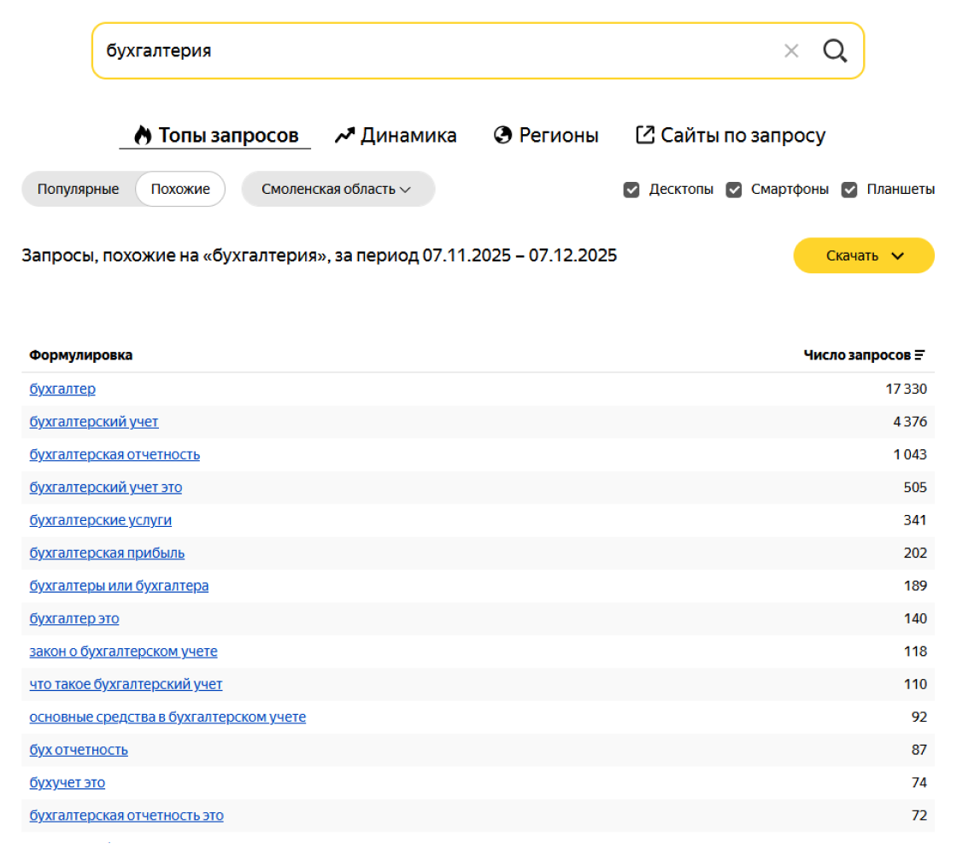Switch to the Динамика tab
This screenshot has height=854, width=957.
(396, 135)
